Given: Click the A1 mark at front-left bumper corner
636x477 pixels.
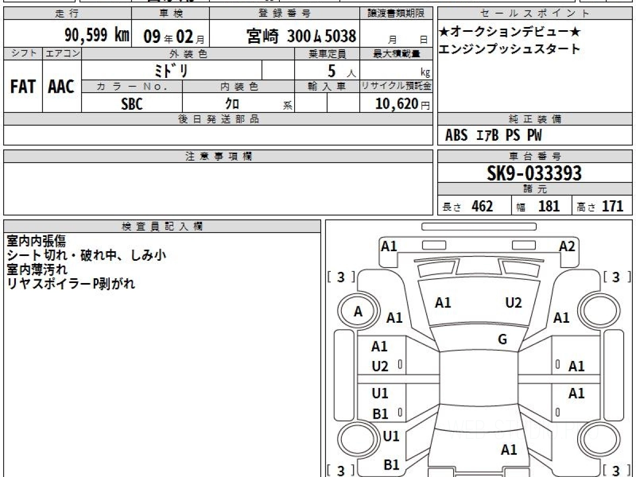Looking at the screenshot, I should click(389, 246).
